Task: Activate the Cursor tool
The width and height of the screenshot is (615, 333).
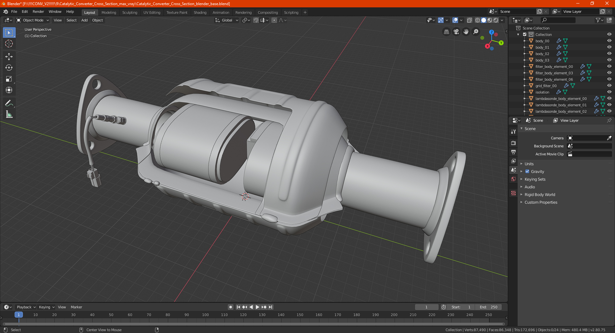Action: 9,44
